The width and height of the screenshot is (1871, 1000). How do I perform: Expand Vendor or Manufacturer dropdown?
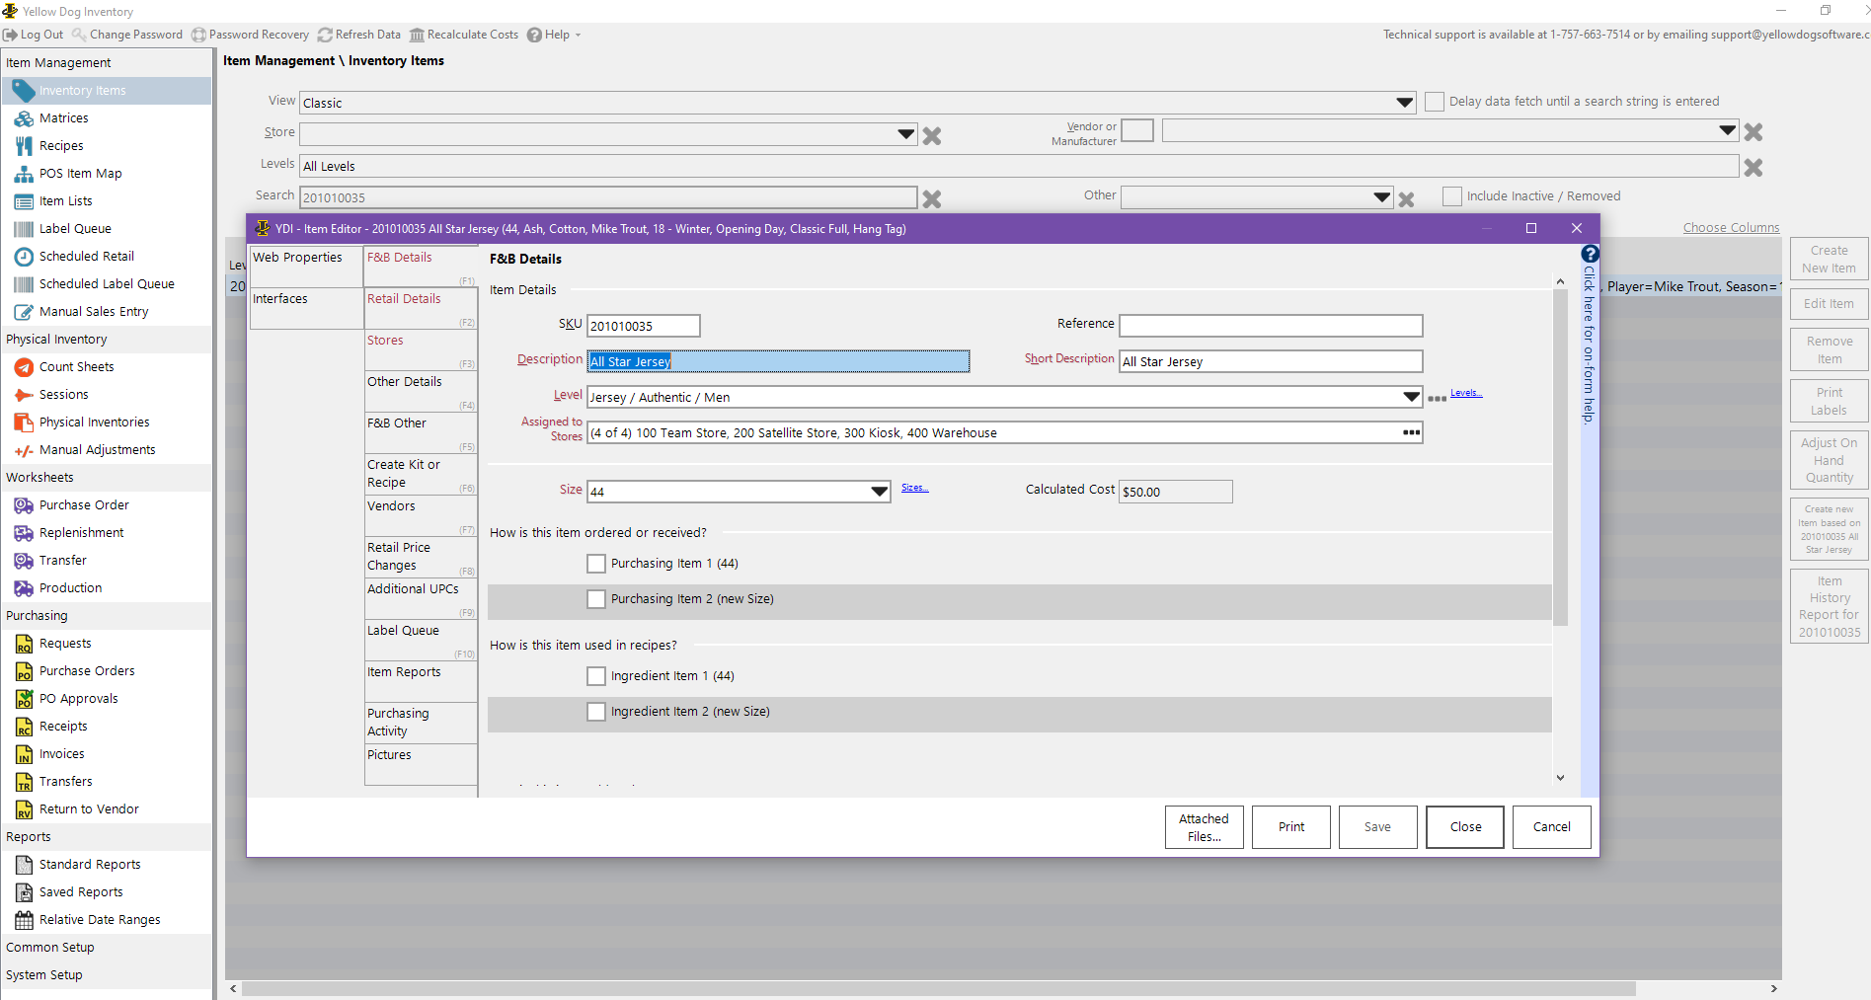click(1728, 130)
